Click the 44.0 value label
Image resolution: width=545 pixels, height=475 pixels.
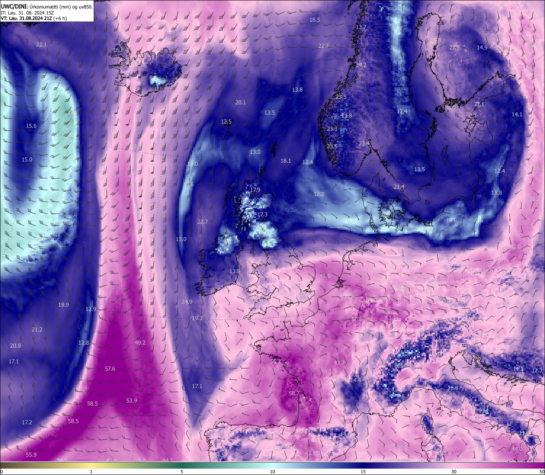517,449
